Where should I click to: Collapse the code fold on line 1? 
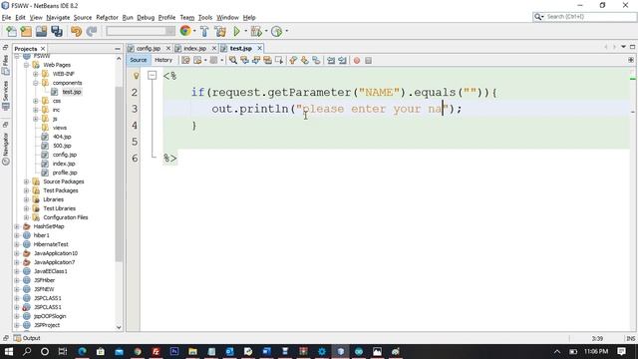point(152,76)
